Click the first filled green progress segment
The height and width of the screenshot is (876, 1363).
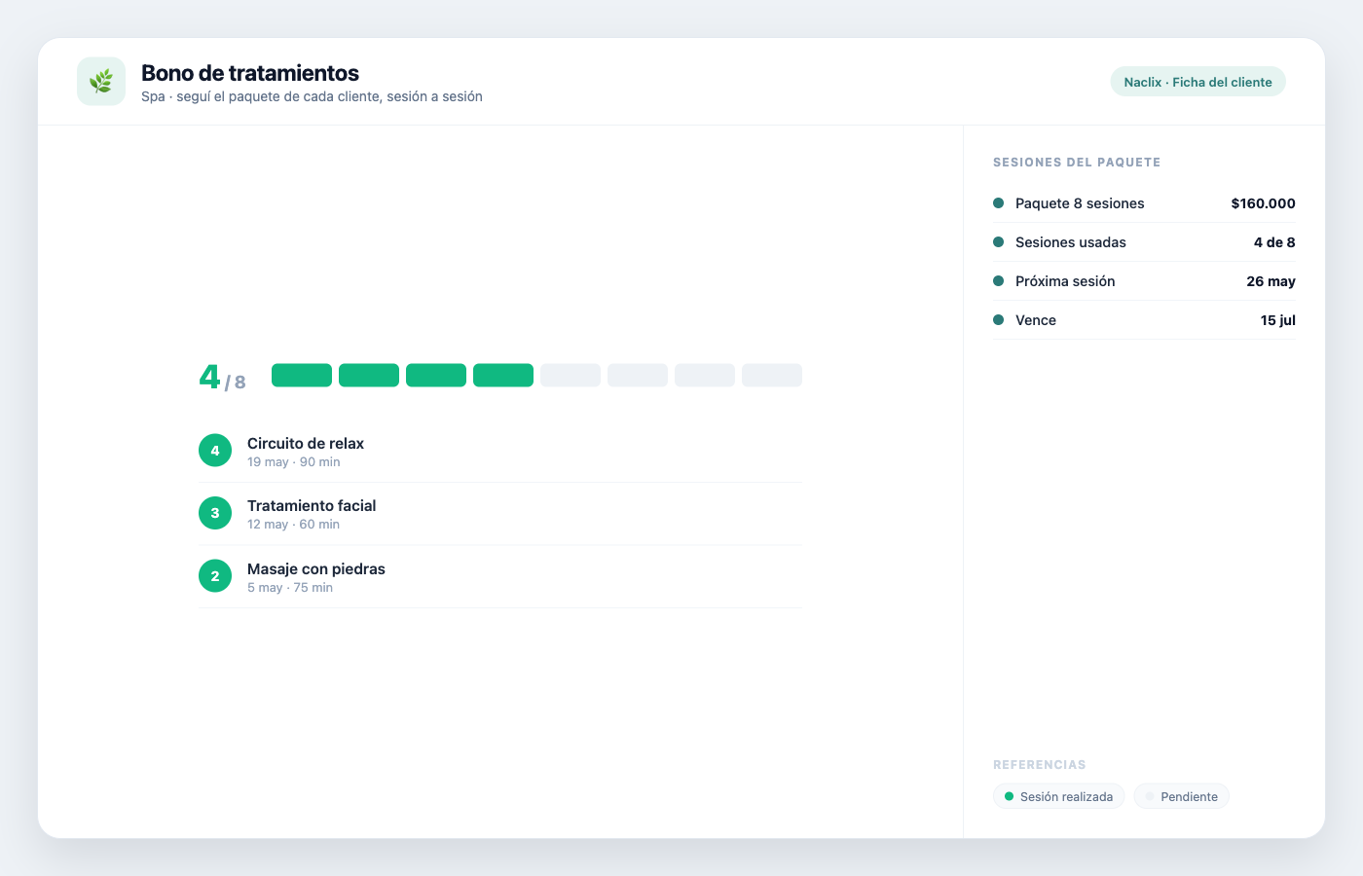tap(302, 376)
